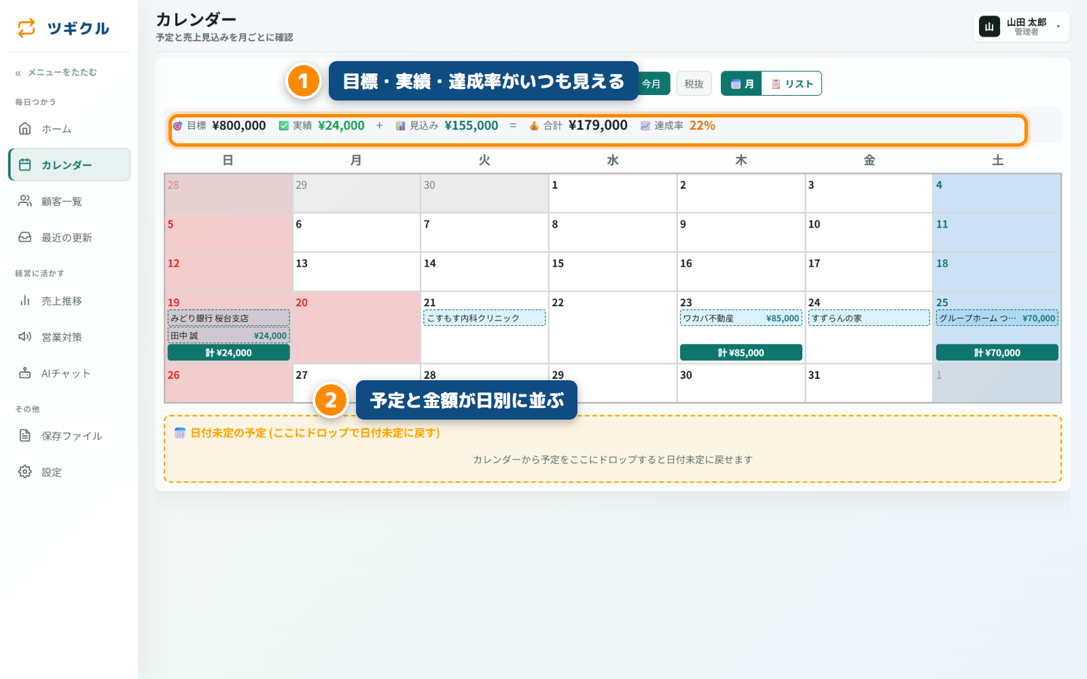This screenshot has height=679, width=1087.
Task: Select holiday day 20 in the calendar
Action: pyautogui.click(x=357, y=327)
